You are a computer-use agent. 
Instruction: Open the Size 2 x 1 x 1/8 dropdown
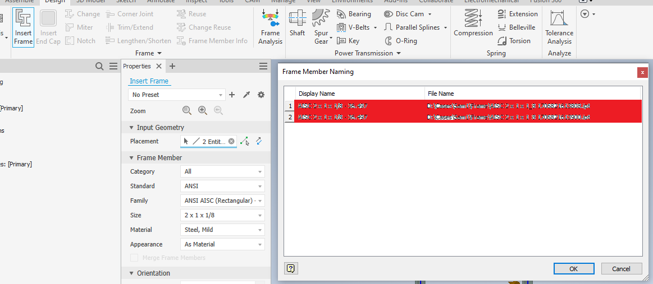coord(222,215)
